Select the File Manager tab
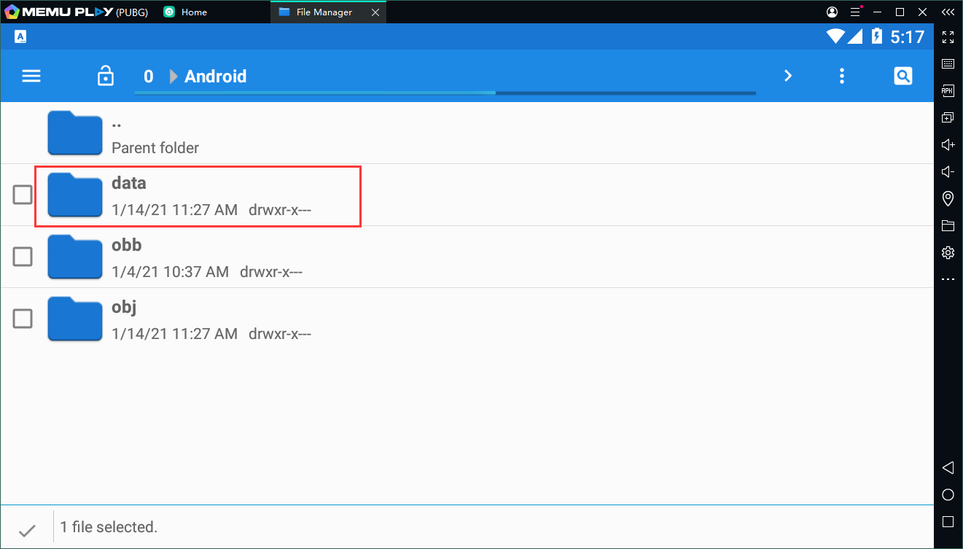This screenshot has width=963, height=549. 324,12
